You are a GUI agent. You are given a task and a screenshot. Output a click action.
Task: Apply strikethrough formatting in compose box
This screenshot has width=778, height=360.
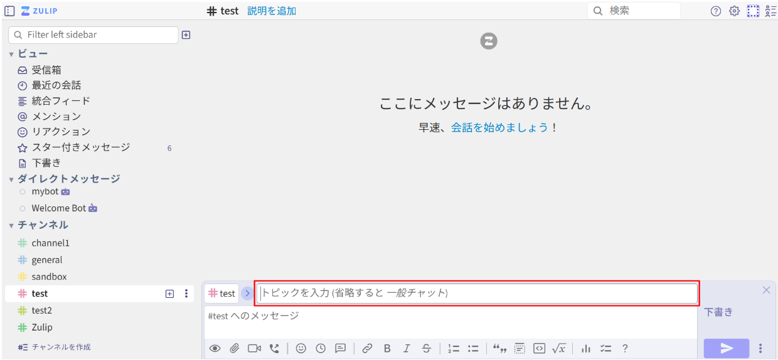[x=427, y=349]
